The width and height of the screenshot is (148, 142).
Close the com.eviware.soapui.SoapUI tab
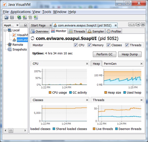point(115,25)
